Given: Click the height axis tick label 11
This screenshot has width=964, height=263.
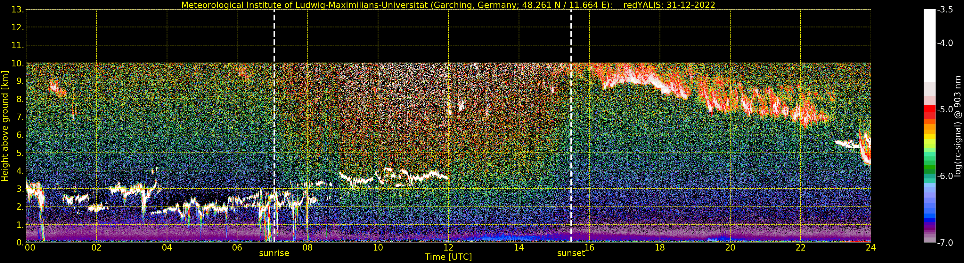Looking at the screenshot, I should (18, 46).
